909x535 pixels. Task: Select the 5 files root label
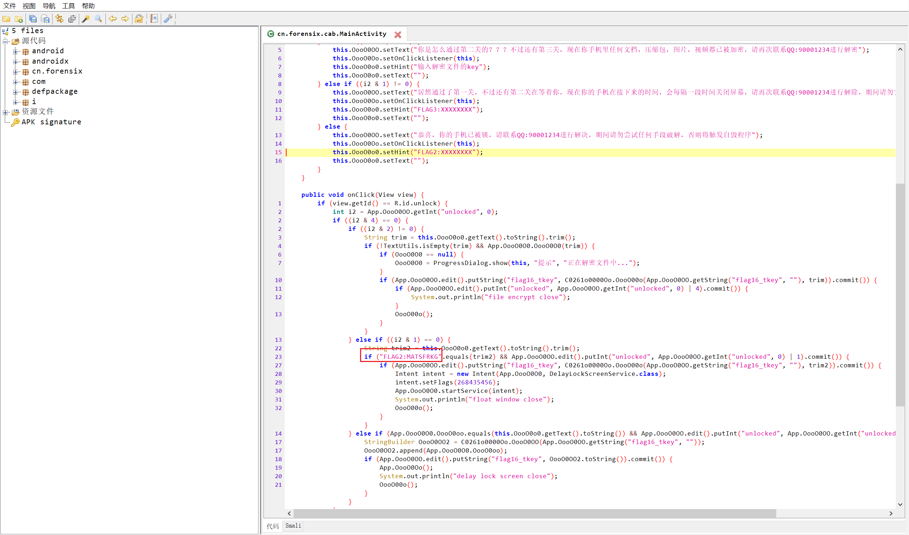pos(27,31)
